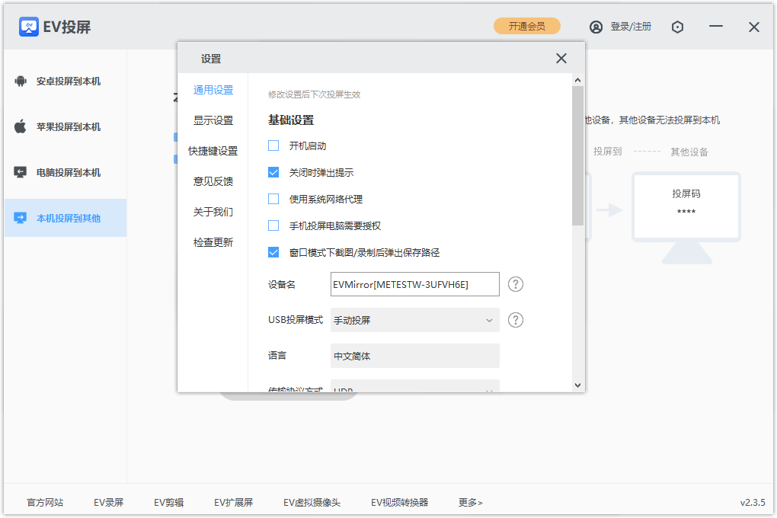Open the 本机投屏到其他 monitor icon
This screenshot has width=777, height=518.
click(x=21, y=218)
